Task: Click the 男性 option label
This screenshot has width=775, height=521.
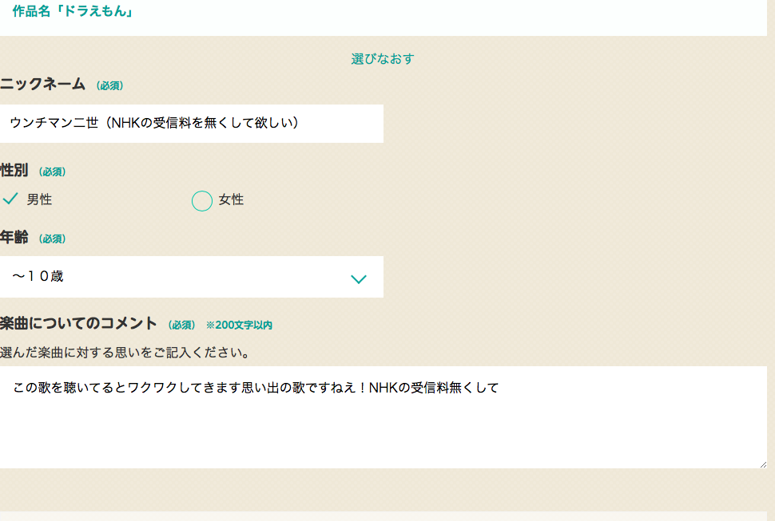Action: point(39,200)
